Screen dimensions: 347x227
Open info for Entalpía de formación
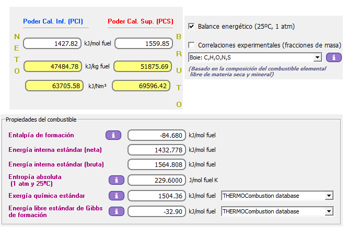[x=113, y=135]
